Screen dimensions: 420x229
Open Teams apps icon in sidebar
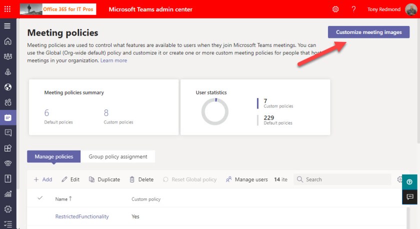click(8, 148)
